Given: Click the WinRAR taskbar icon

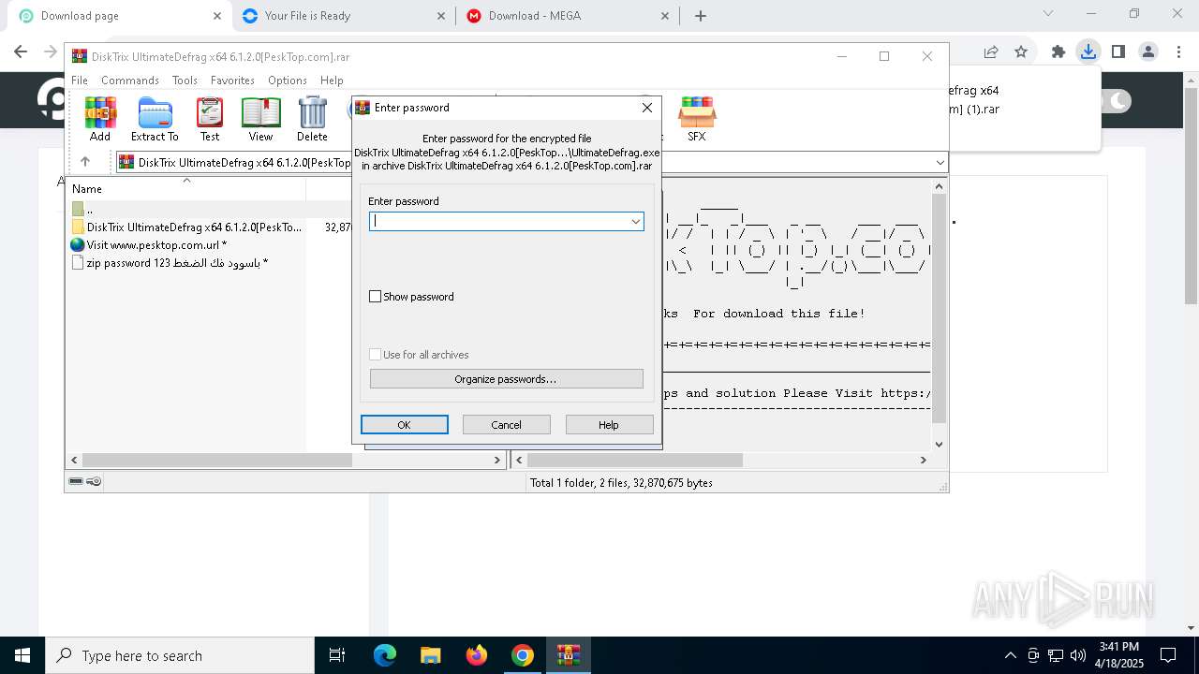Looking at the screenshot, I should [569, 655].
